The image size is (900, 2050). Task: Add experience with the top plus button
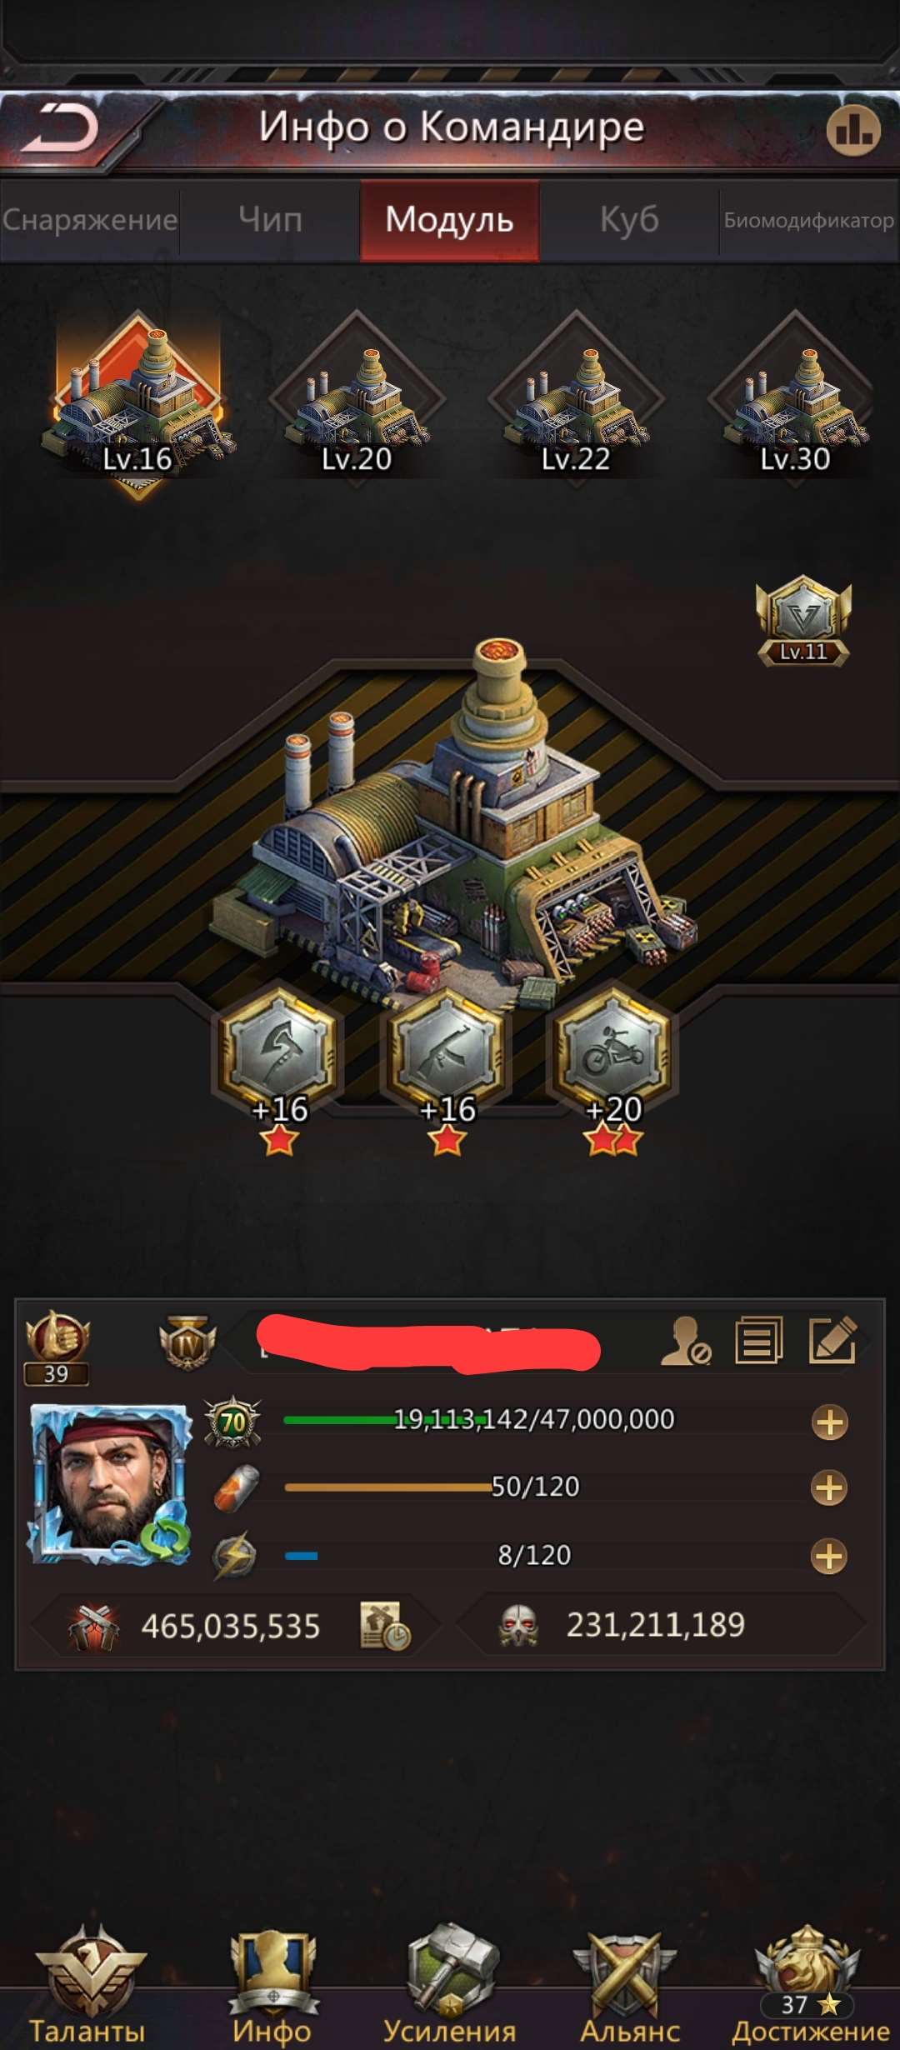[x=830, y=1422]
